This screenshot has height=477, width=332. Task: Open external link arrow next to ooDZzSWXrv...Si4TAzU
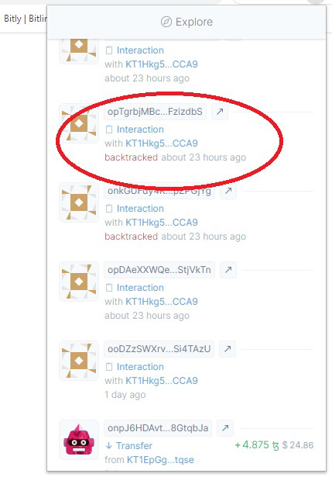point(228,349)
